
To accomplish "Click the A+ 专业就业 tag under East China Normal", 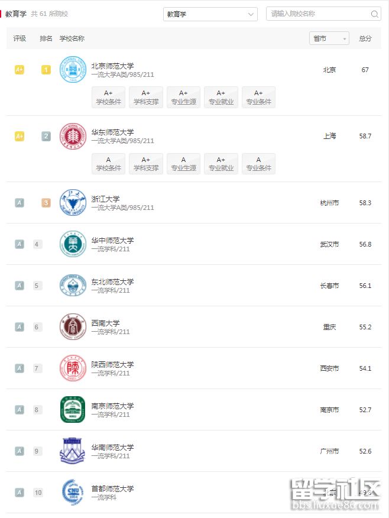I will (x=221, y=163).
